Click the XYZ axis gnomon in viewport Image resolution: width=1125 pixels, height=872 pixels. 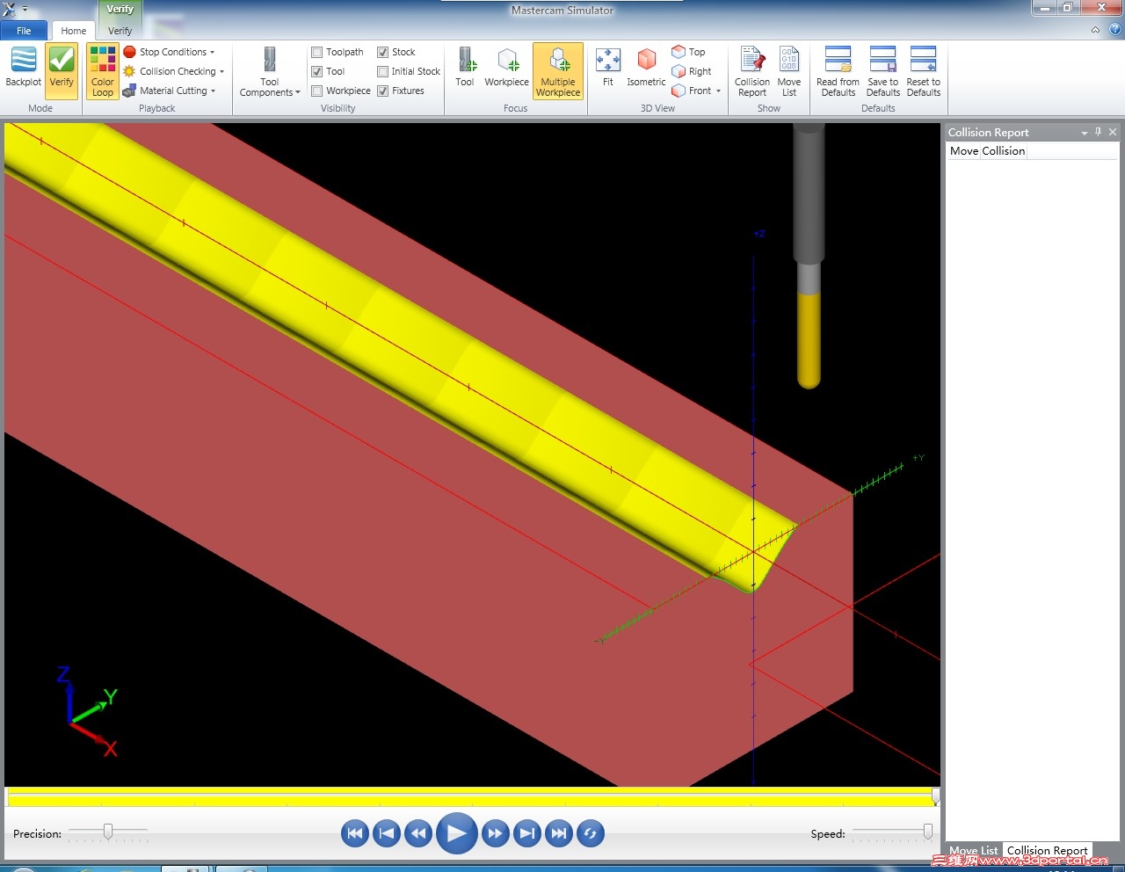pyautogui.click(x=86, y=711)
